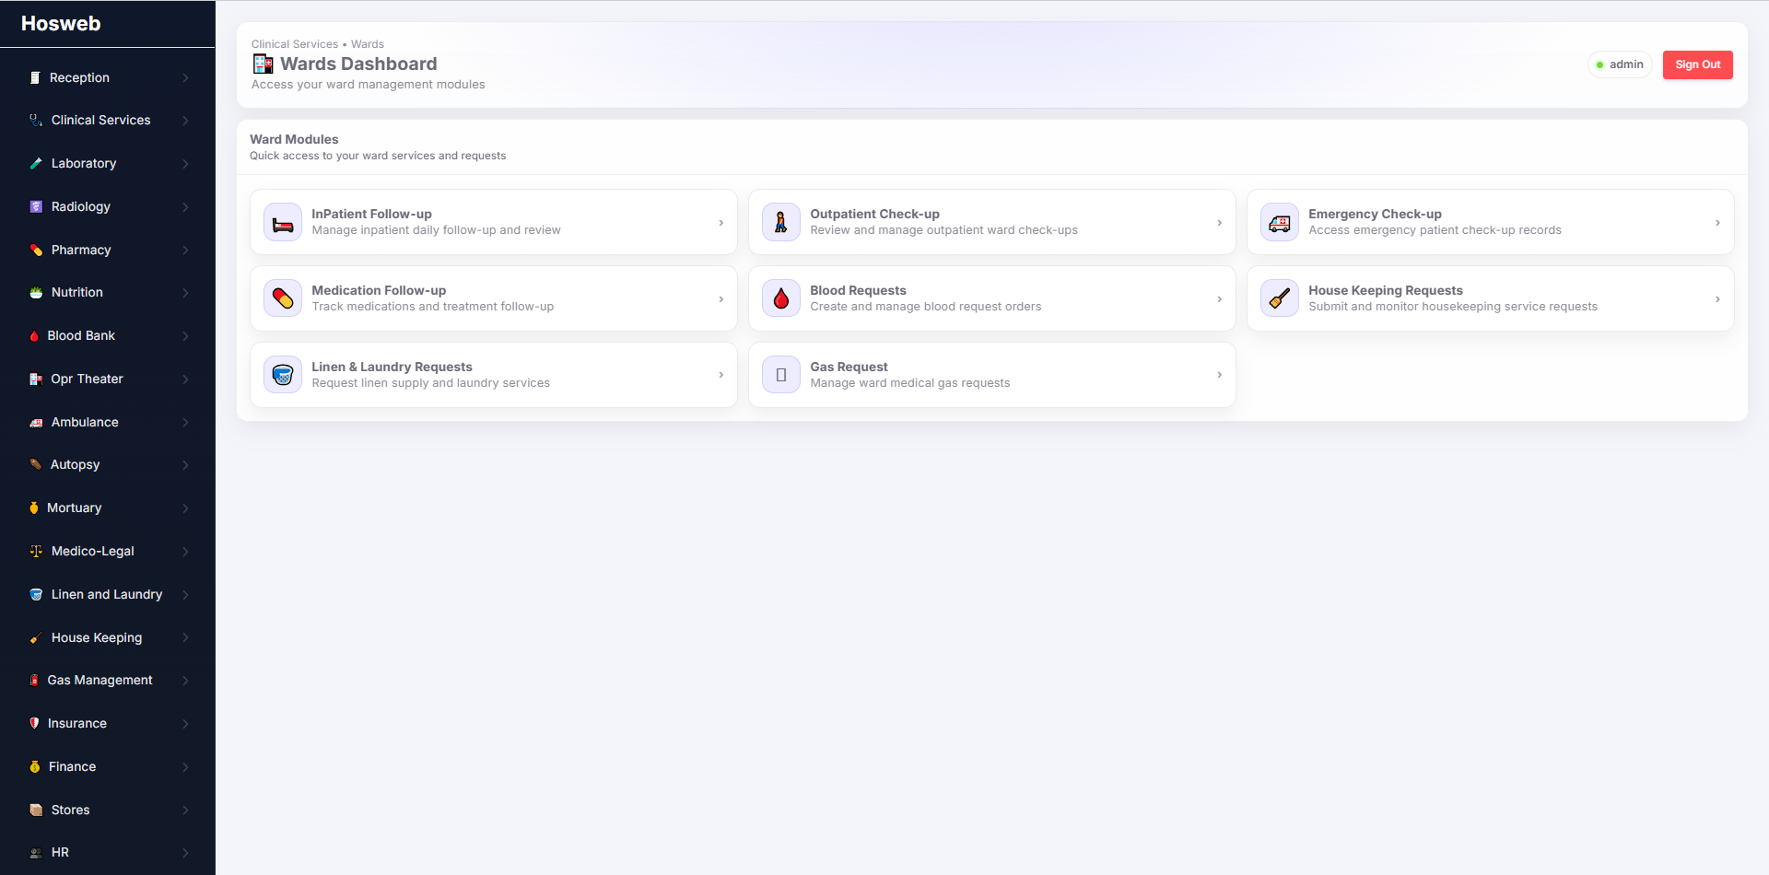This screenshot has height=875, width=1769.
Task: Click the Outpatient Check-up person icon
Action: pos(781,223)
